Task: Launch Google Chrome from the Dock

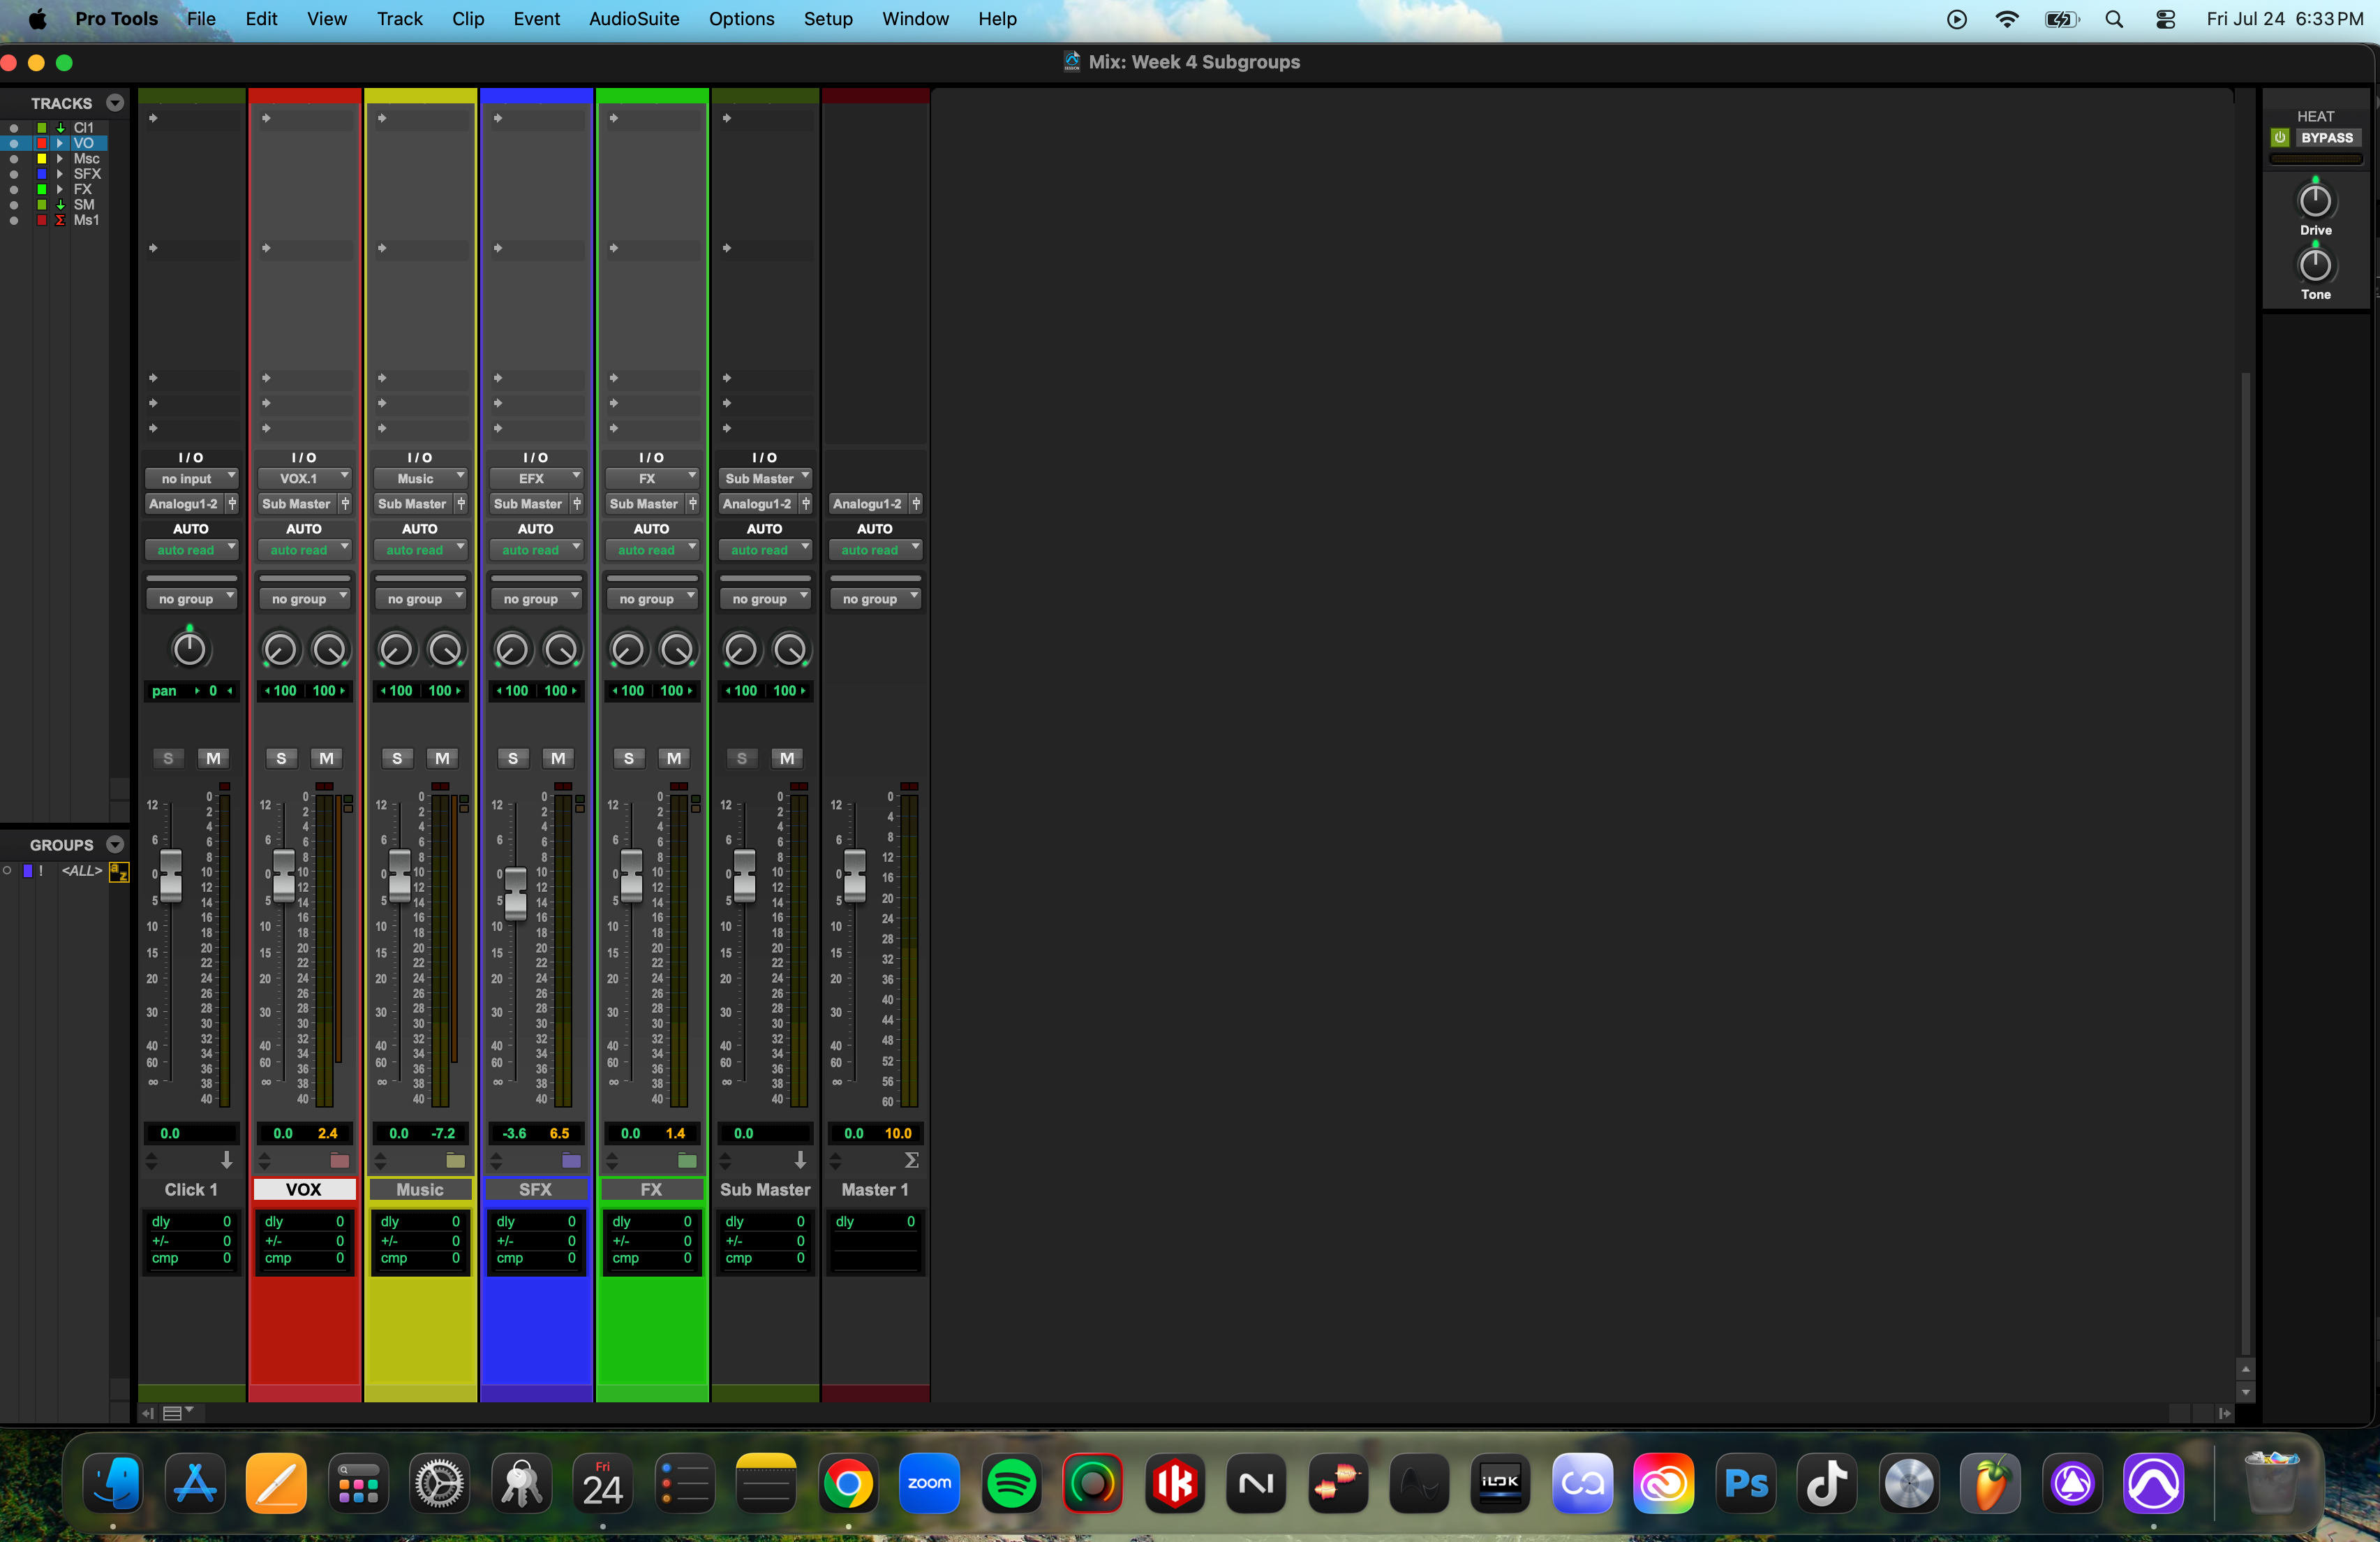Action: pos(848,1484)
